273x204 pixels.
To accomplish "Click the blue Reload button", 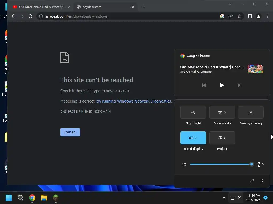I will click(70, 132).
